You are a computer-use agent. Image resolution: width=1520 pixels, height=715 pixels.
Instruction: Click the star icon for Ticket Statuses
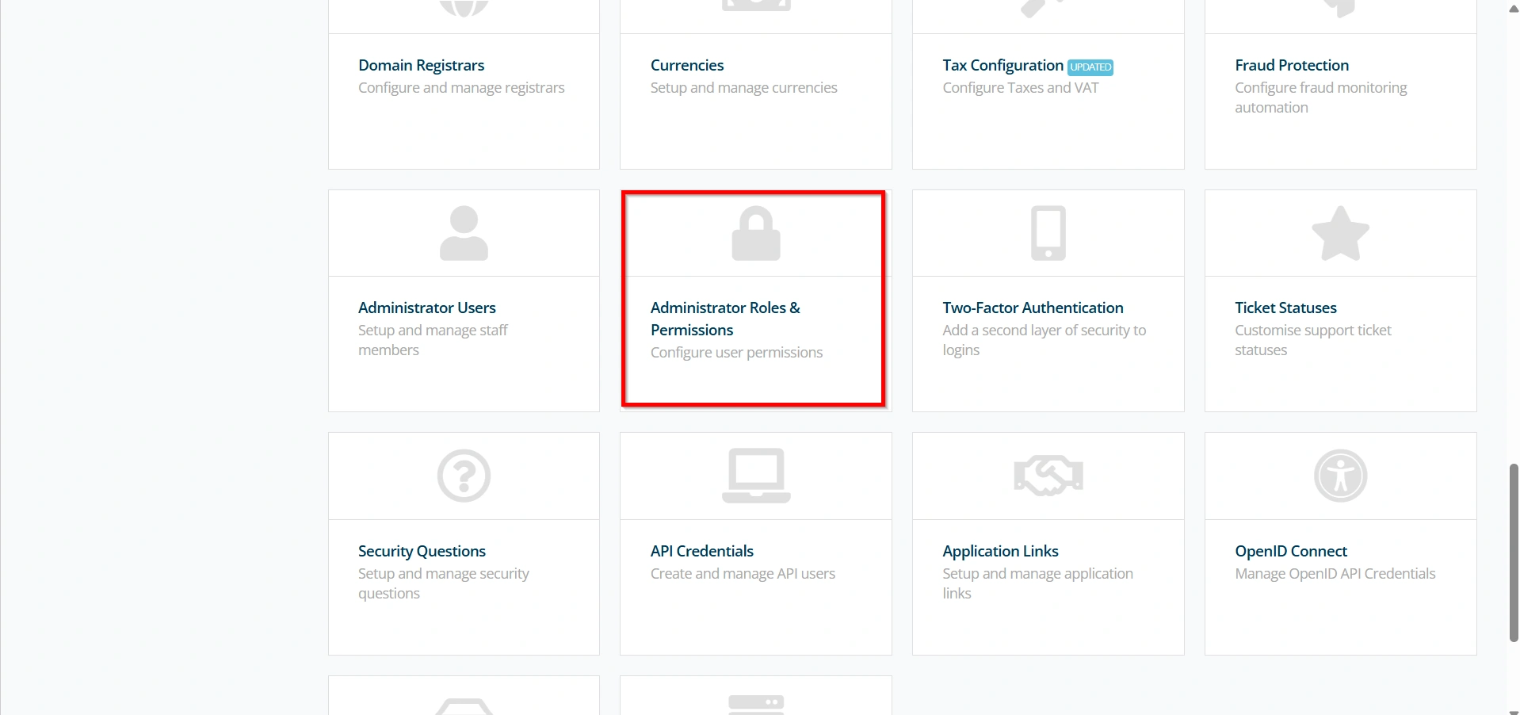click(1340, 233)
